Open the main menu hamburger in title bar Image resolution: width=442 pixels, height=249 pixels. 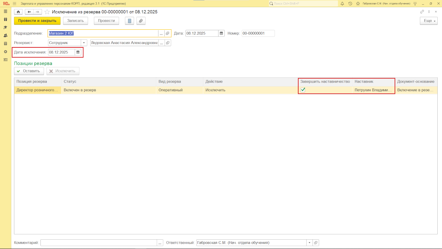tap(14, 3)
